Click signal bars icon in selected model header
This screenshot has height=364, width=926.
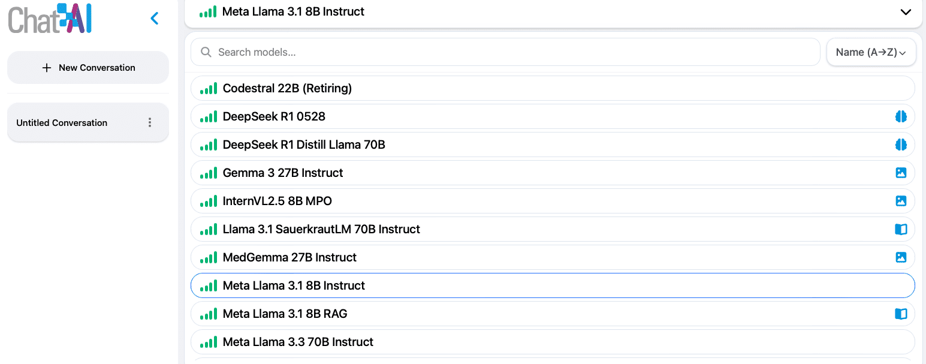tap(207, 11)
